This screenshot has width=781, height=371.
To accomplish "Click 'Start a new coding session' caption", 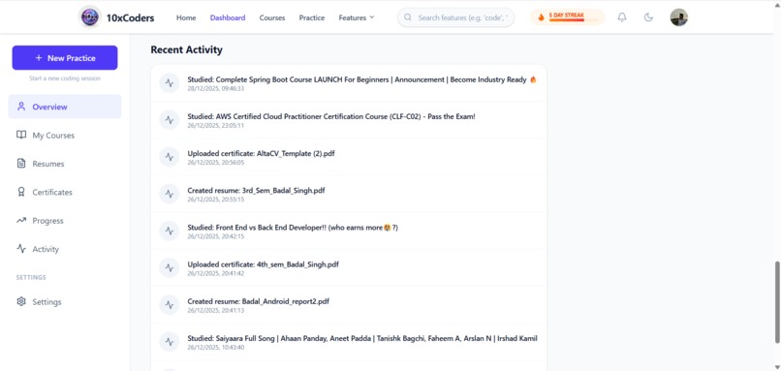I will tap(65, 78).
